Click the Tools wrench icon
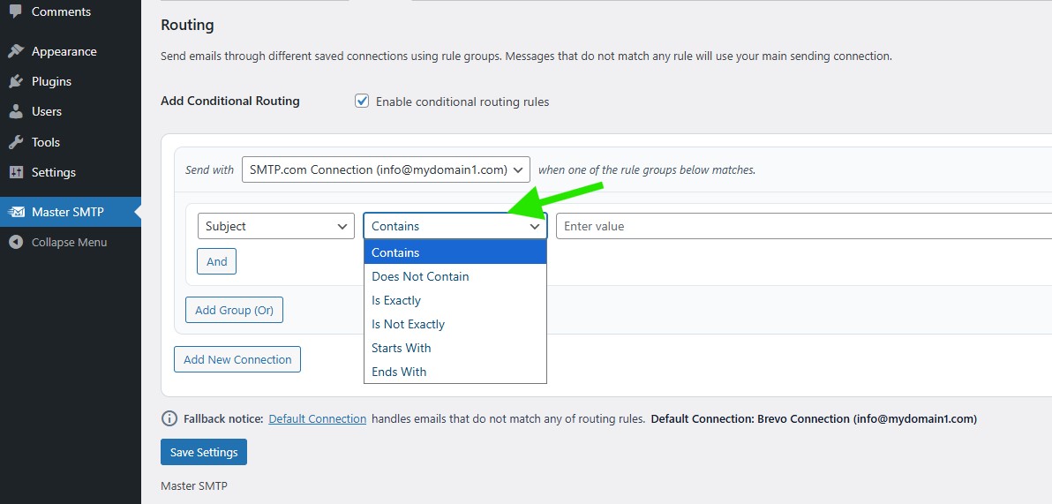Viewport: 1052px width, 504px height. click(x=16, y=142)
